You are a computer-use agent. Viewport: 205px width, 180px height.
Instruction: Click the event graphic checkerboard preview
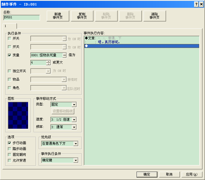(x=18, y=115)
